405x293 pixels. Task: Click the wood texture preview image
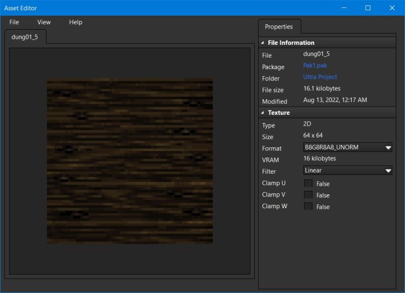click(x=130, y=161)
